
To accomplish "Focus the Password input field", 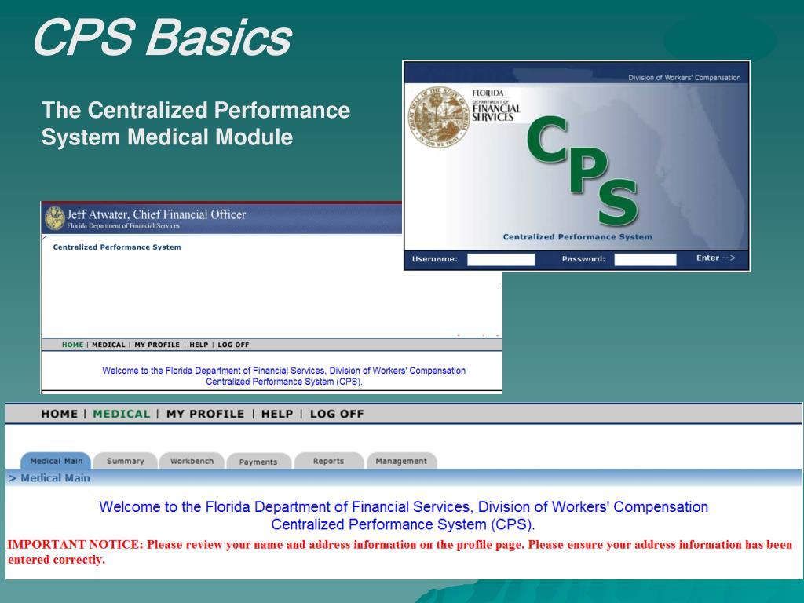I will click(x=645, y=259).
